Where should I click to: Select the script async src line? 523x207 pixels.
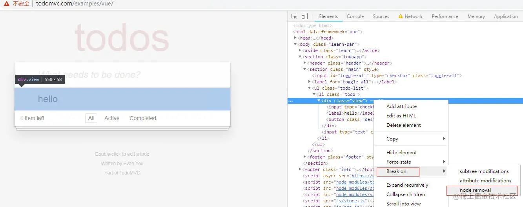tap(338, 176)
